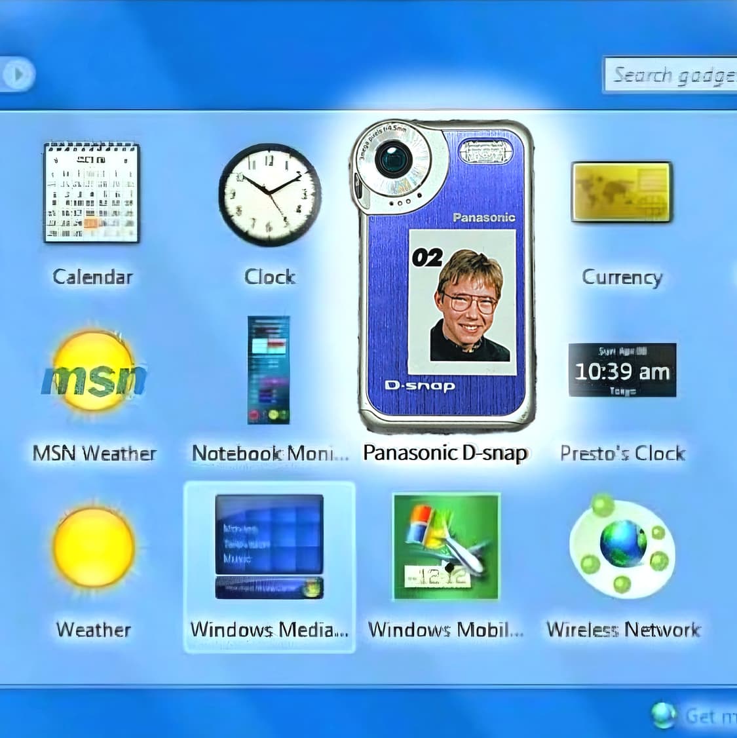
Task: Click the Currency label text
Action: click(622, 277)
